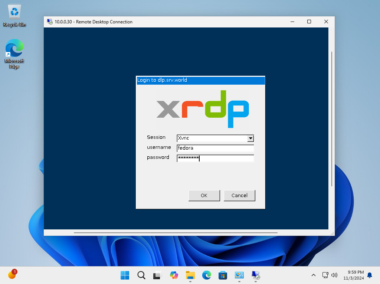Viewport: 380px width, 284px height.
Task: Click the horizontal scrollbar of the remote session
Action: [x=176, y=233]
